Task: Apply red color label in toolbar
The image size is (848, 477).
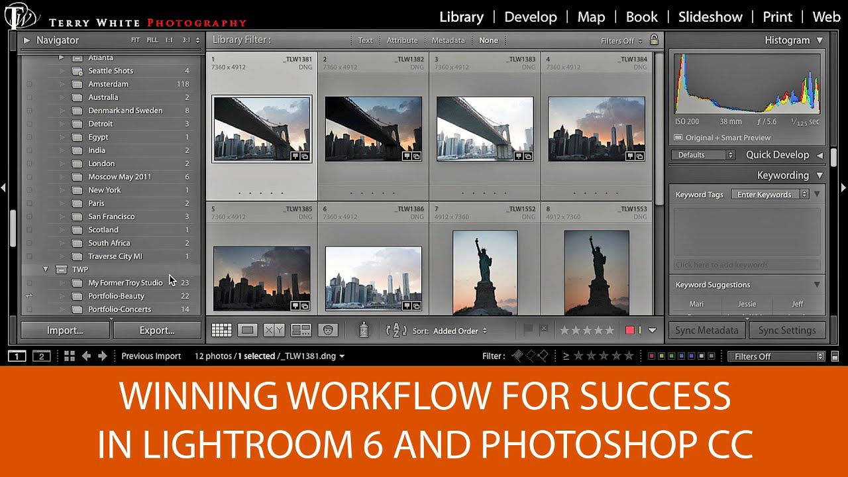Action: pyautogui.click(x=630, y=331)
